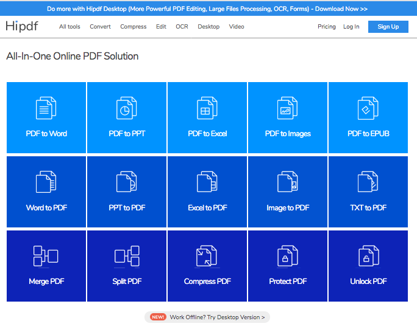The image size is (417, 332).
Task: Select the PPT to PDF label
Action: (x=127, y=207)
